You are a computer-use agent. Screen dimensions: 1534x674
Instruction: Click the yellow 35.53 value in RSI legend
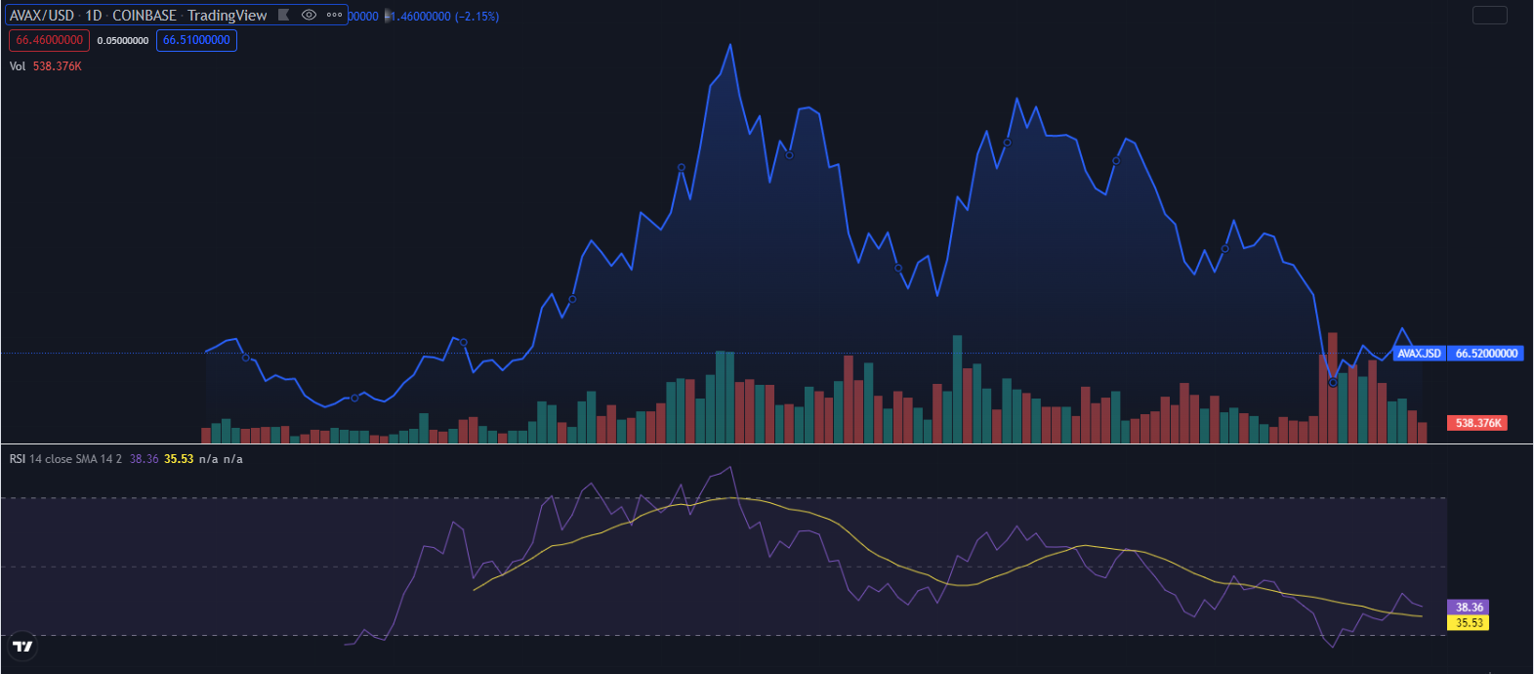[179, 459]
